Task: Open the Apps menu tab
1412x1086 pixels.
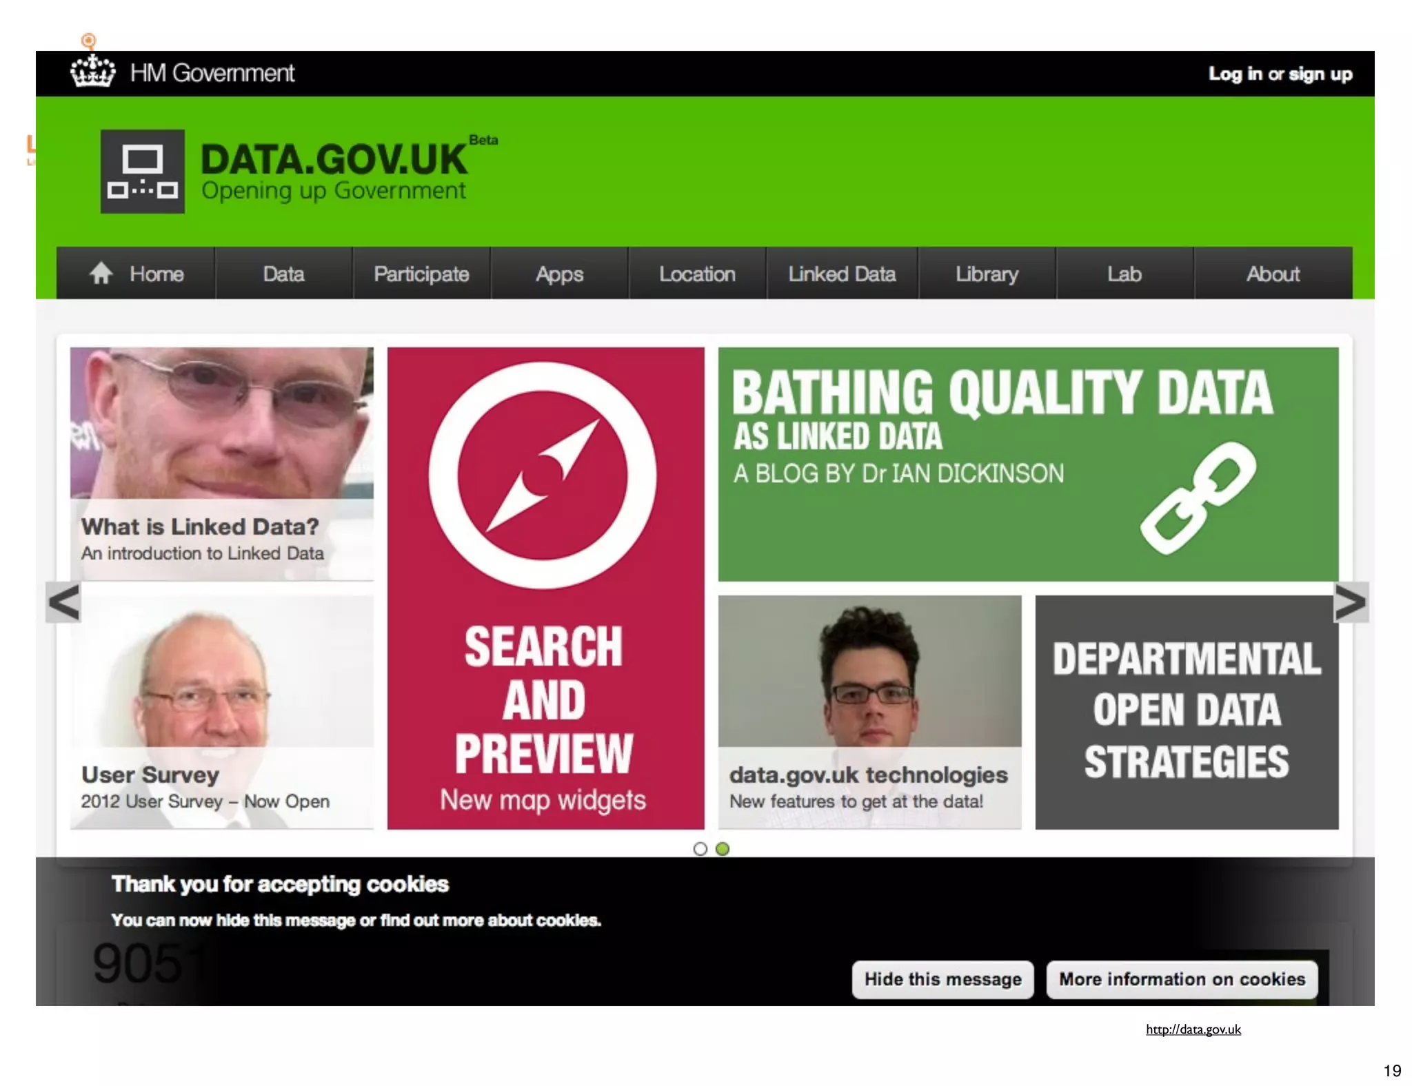Action: 559,274
